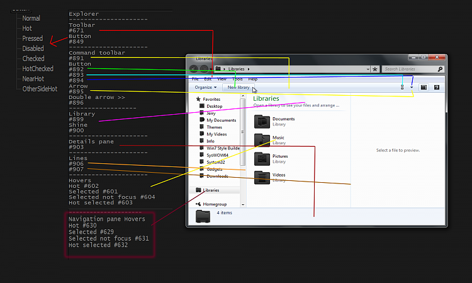472x283 pixels.
Task: Open the Help menu
Action: coord(253,79)
